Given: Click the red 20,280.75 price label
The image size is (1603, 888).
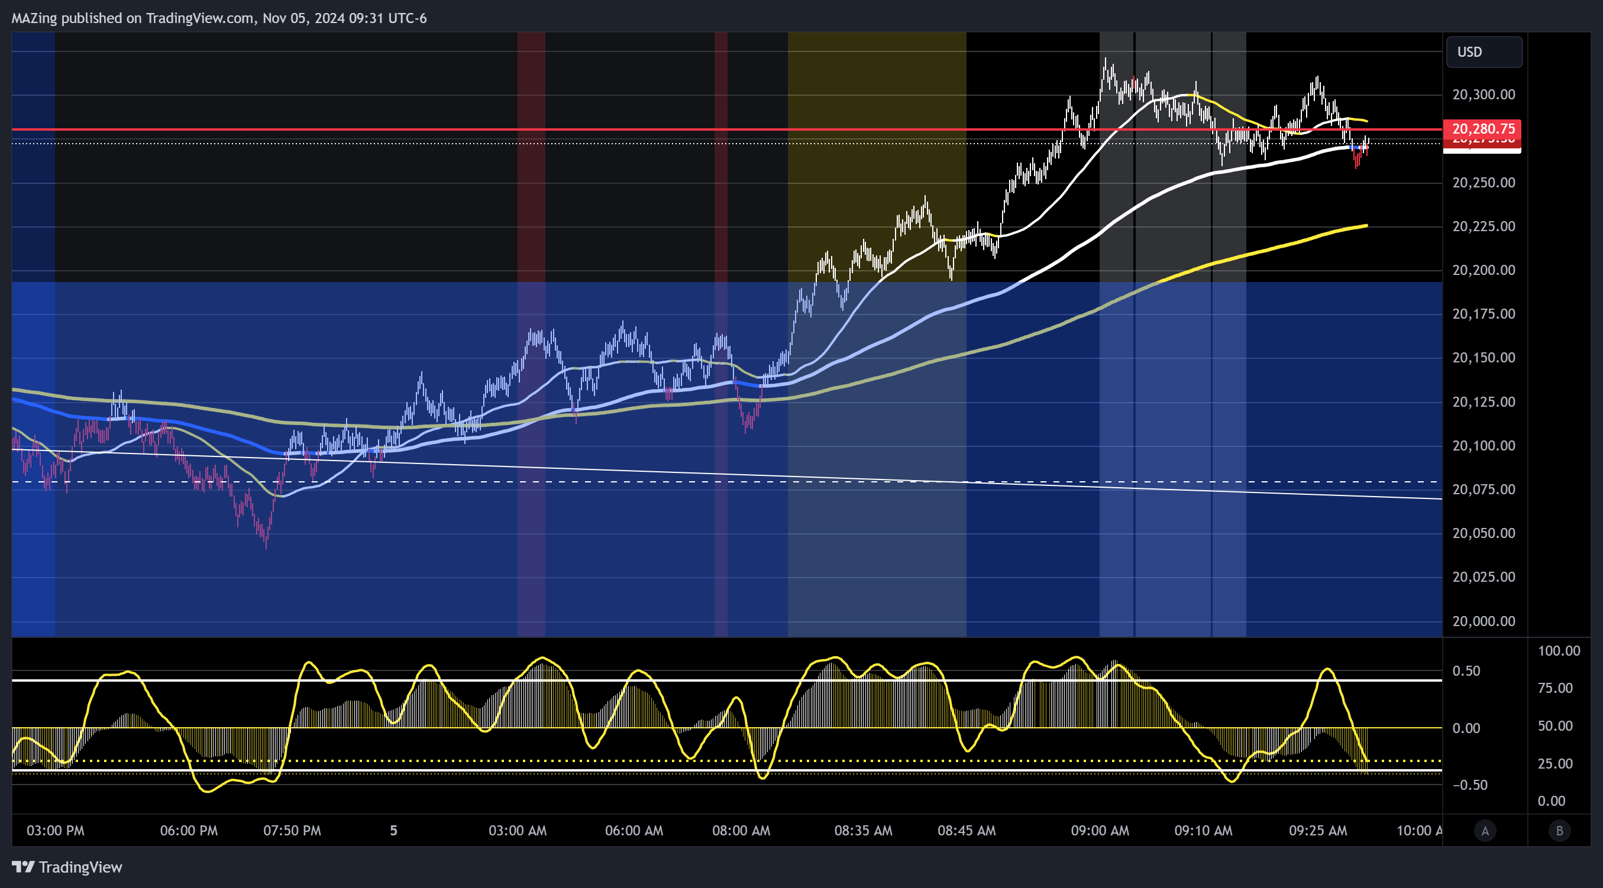Looking at the screenshot, I should [1482, 129].
